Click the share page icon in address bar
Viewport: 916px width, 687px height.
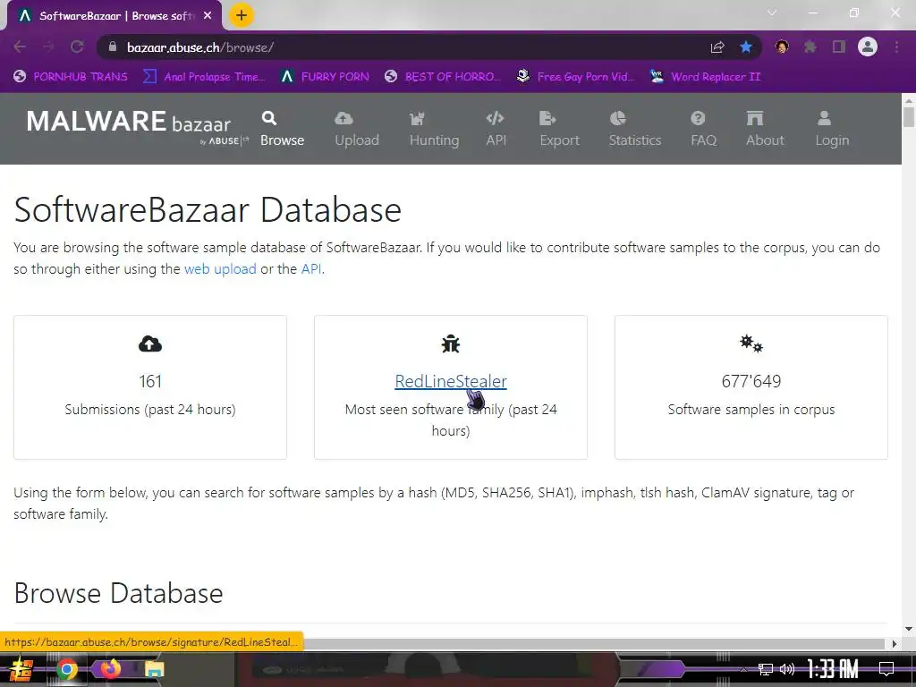click(x=717, y=47)
